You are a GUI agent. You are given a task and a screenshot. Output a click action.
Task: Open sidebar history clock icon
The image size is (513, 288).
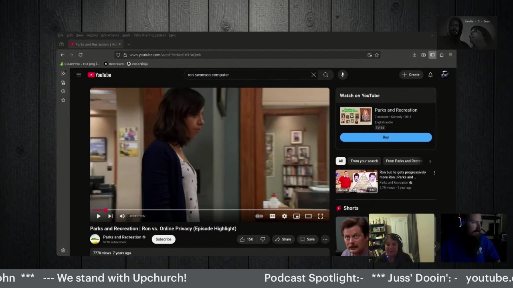coord(63,91)
